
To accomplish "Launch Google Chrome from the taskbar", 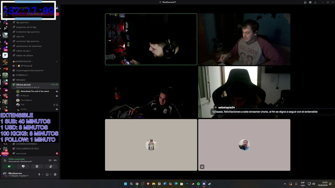I will pyautogui.click(x=137, y=184).
